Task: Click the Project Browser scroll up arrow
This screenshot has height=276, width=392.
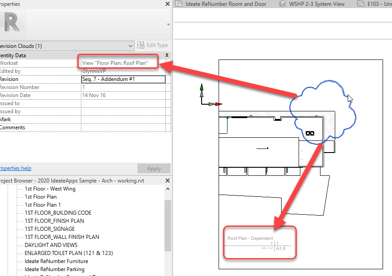Action: 168,189
